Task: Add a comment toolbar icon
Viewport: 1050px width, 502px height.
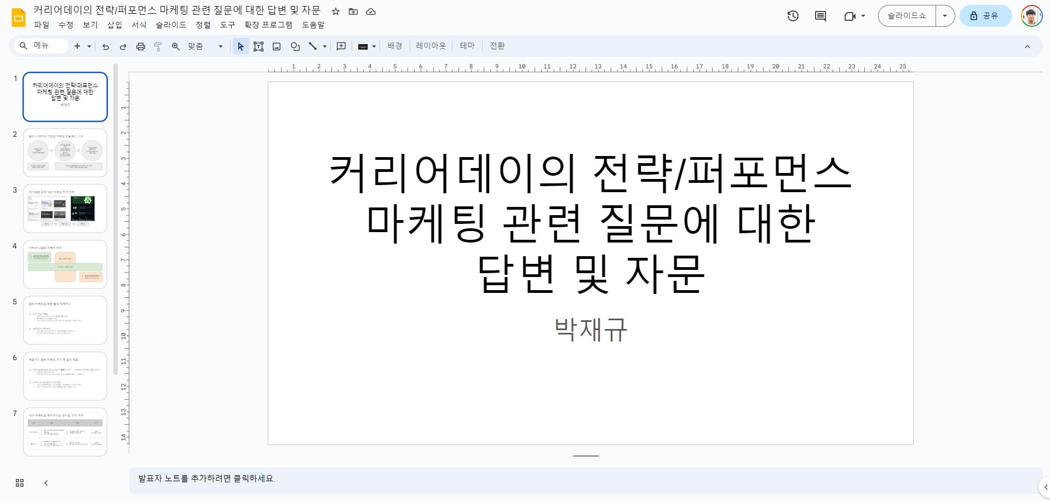Action: pos(341,47)
